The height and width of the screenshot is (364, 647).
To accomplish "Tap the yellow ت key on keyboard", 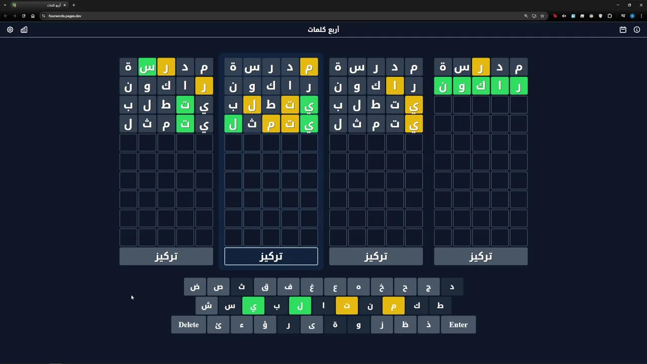I will pos(347,306).
